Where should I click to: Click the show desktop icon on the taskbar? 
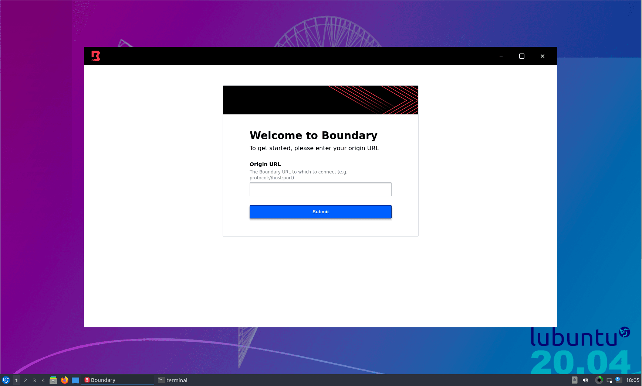click(x=76, y=380)
